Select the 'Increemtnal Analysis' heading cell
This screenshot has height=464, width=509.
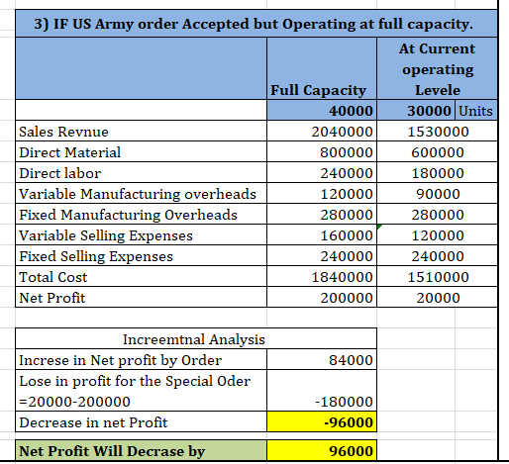[x=196, y=338]
